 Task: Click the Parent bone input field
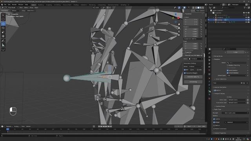[236, 63]
